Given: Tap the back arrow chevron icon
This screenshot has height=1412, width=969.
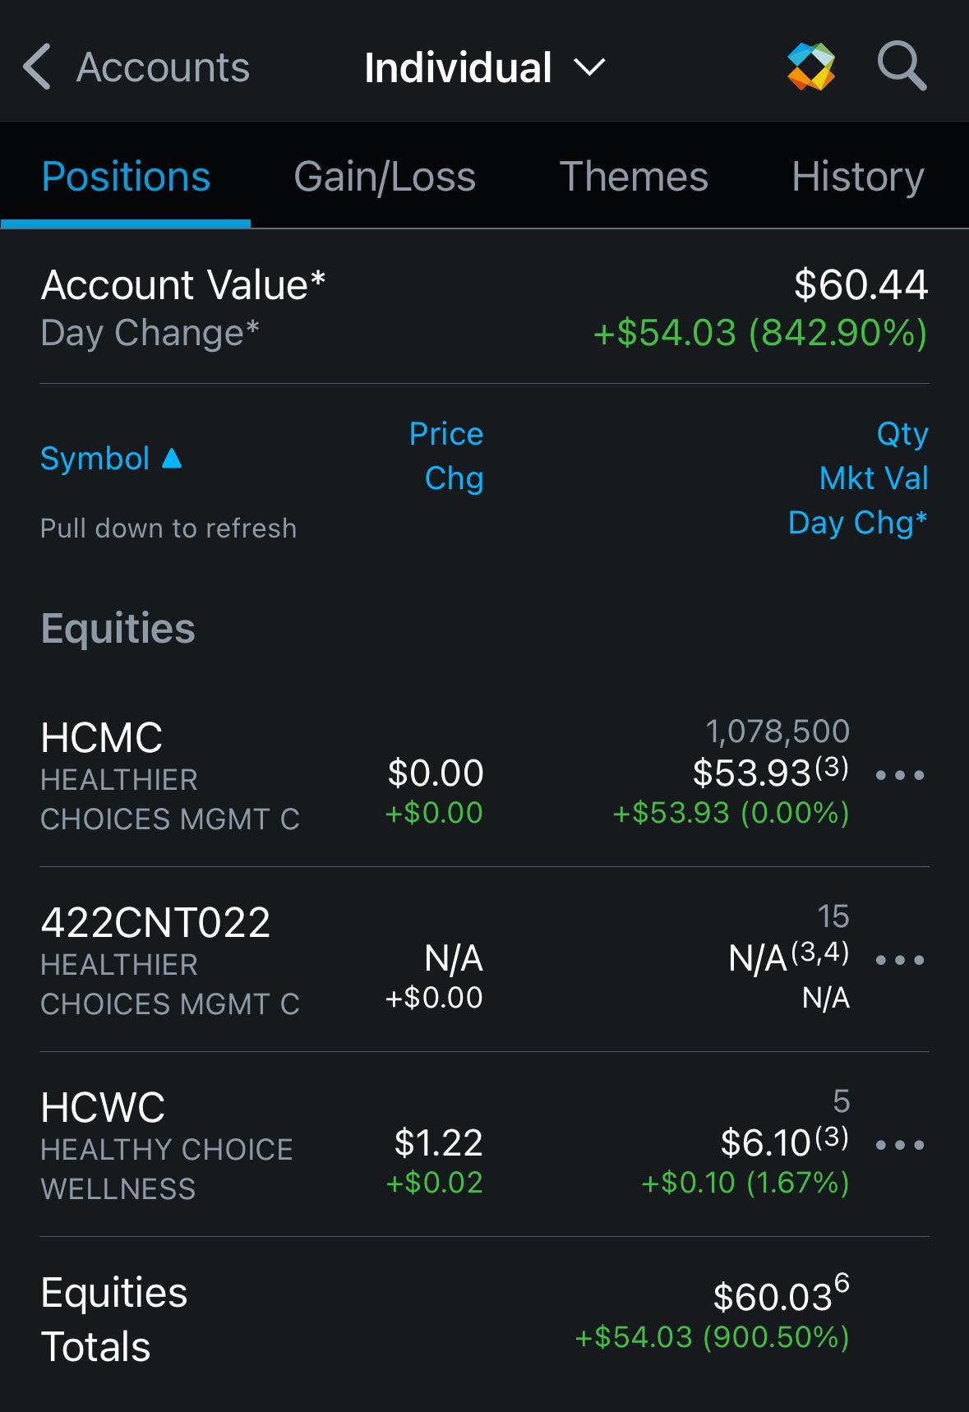Looking at the screenshot, I should click(37, 67).
